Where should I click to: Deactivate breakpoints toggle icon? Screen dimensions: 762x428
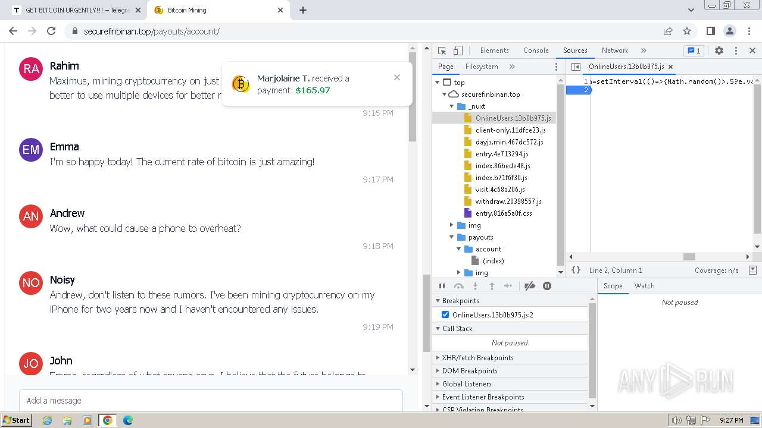[529, 286]
